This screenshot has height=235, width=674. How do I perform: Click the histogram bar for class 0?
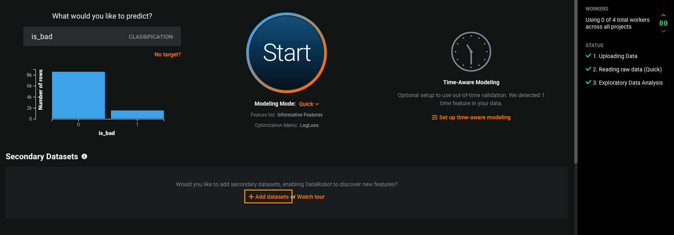pyautogui.click(x=78, y=95)
